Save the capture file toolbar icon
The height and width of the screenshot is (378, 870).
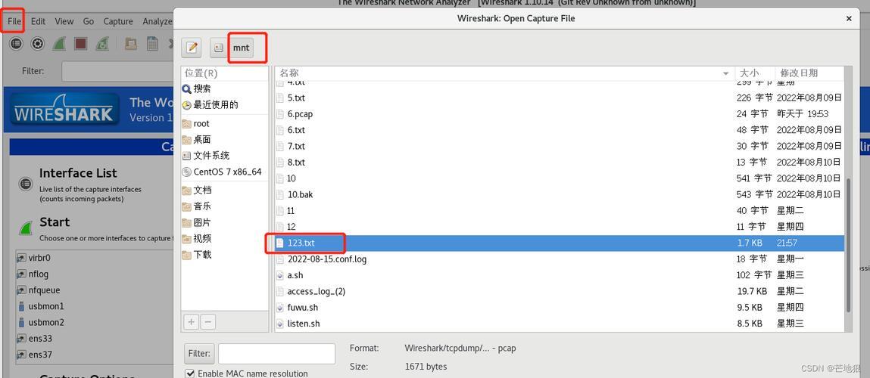[x=152, y=43]
